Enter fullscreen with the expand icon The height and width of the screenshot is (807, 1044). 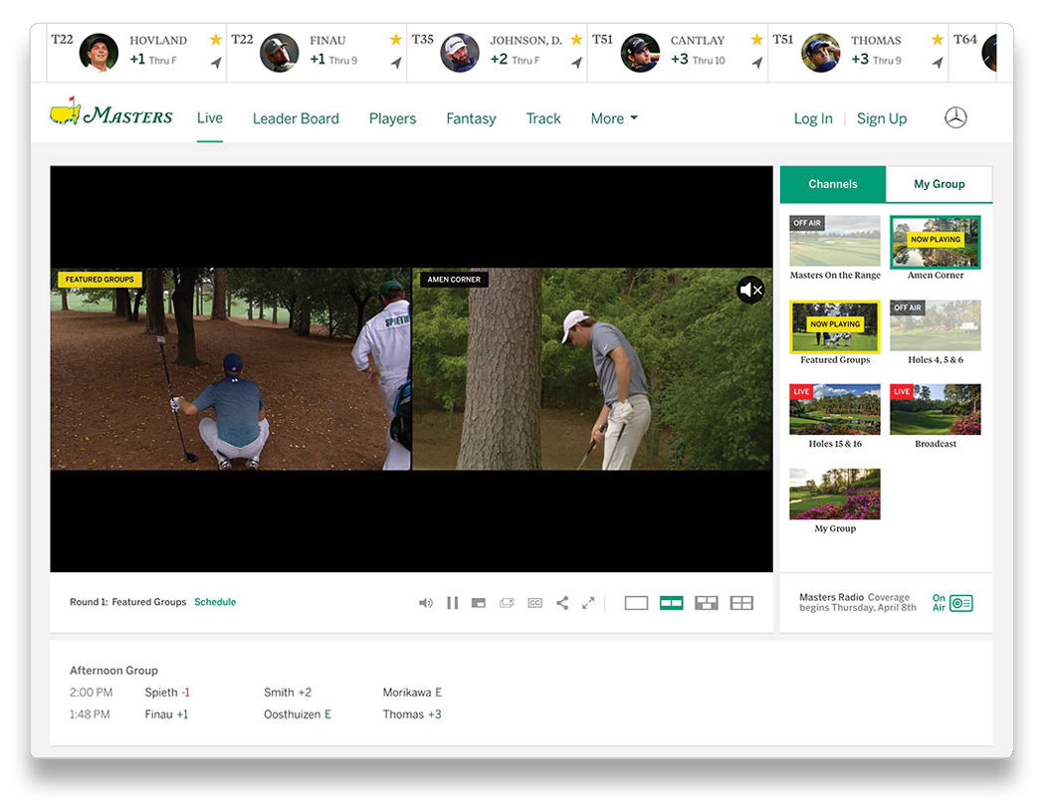coord(588,603)
